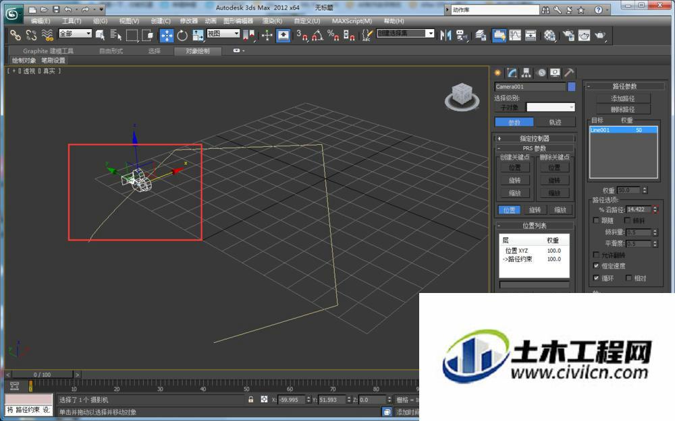
Task: Activate the Select and Move tool
Action: click(x=166, y=35)
